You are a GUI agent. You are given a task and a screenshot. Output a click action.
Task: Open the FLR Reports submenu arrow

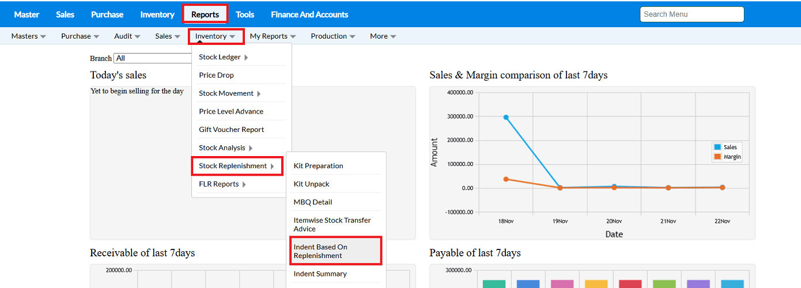pyautogui.click(x=244, y=184)
